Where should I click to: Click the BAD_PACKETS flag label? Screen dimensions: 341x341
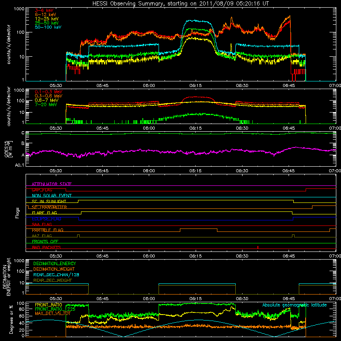tap(46, 247)
